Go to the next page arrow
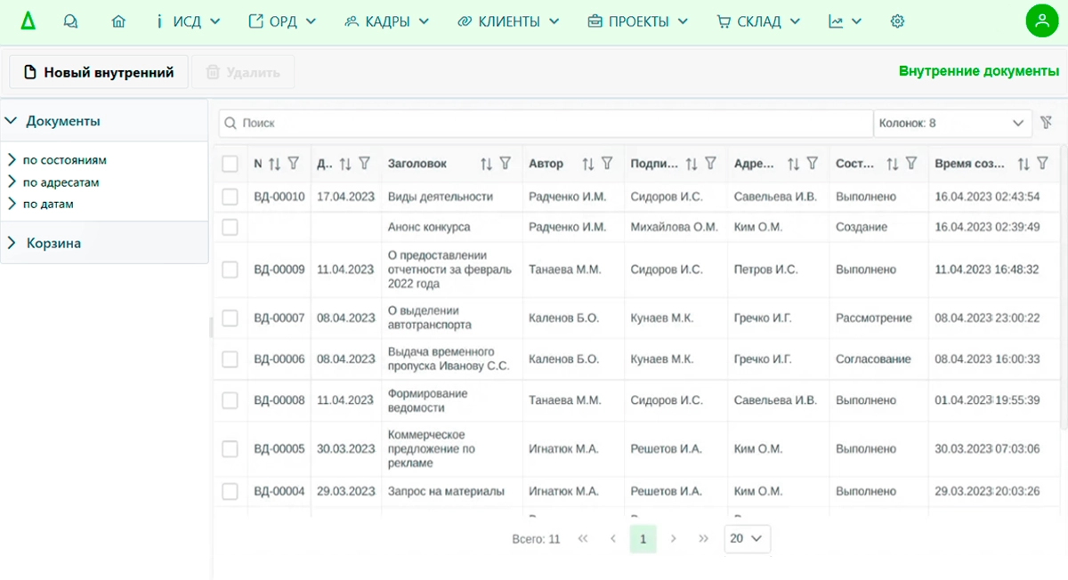Image resolution: width=1068 pixels, height=580 pixels. coord(674,539)
